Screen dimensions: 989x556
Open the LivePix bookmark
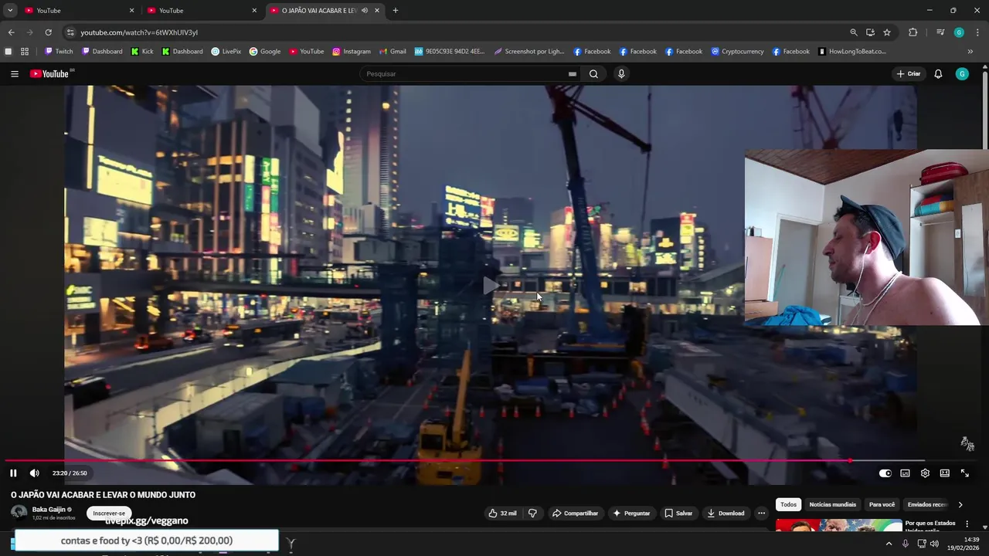point(226,52)
